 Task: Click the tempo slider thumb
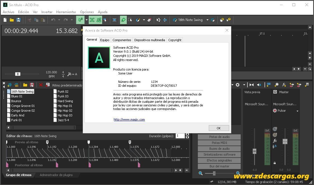pyautogui.click(x=18, y=74)
